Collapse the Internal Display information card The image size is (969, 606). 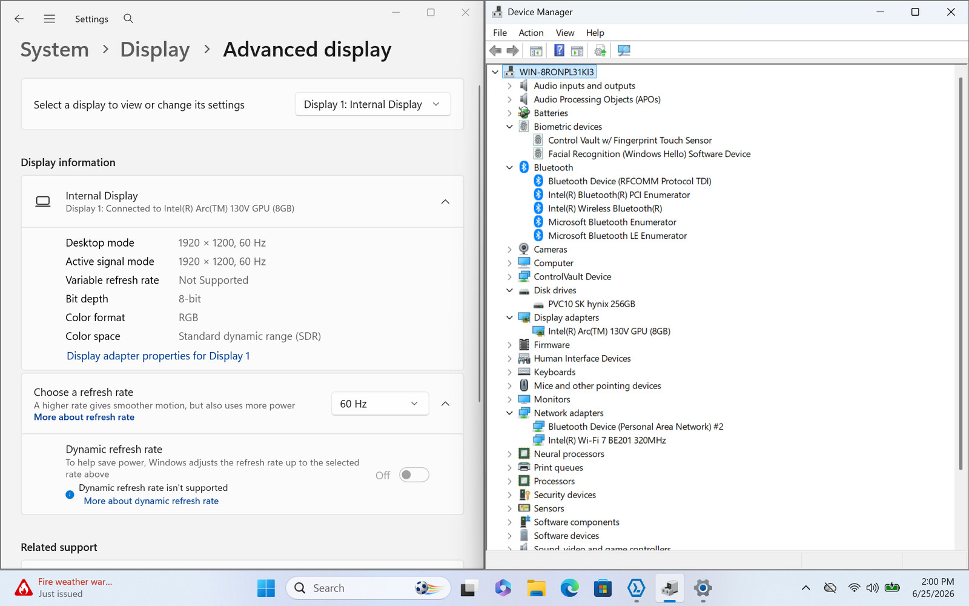445,202
